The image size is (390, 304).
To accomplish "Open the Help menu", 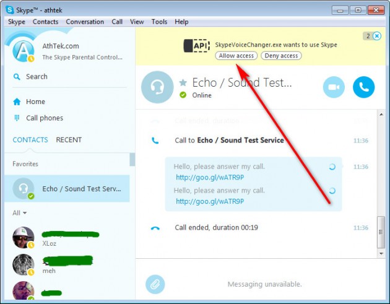I will click(x=181, y=22).
